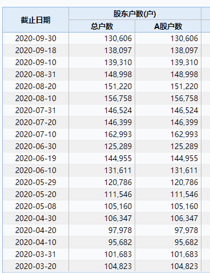Click the 总户数 value 95,682
Screen dimensions: 210x273
[x=120, y=242]
